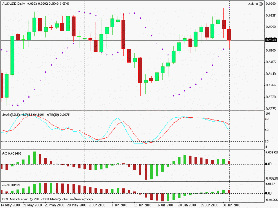Click the AskFX smiley face icon
The width and height of the screenshot is (278, 208).
coord(261,4)
